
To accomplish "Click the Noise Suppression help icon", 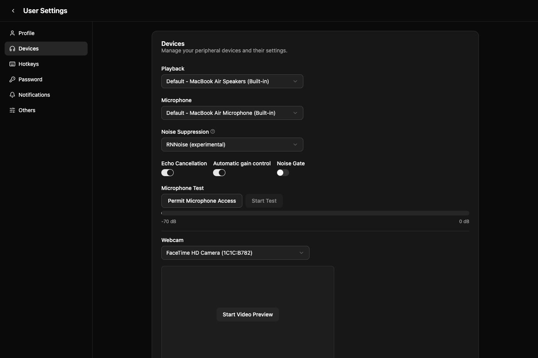I will (213, 132).
